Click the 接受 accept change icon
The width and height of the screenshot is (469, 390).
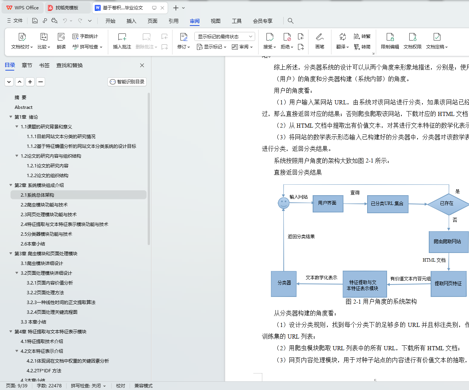(269, 37)
